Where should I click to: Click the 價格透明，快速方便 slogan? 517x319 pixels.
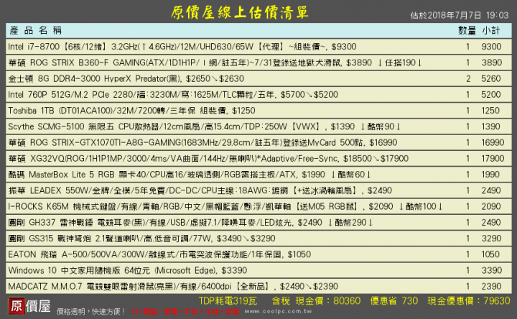coord(90,312)
